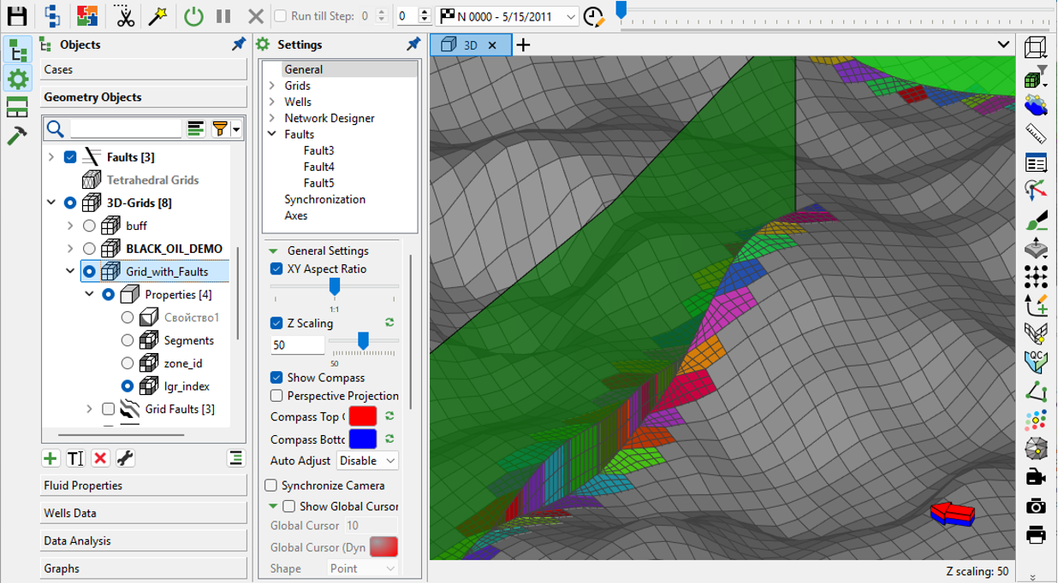Open the Auto Adjust Disable dropdown
This screenshot has height=583, width=1058.
[x=368, y=461]
